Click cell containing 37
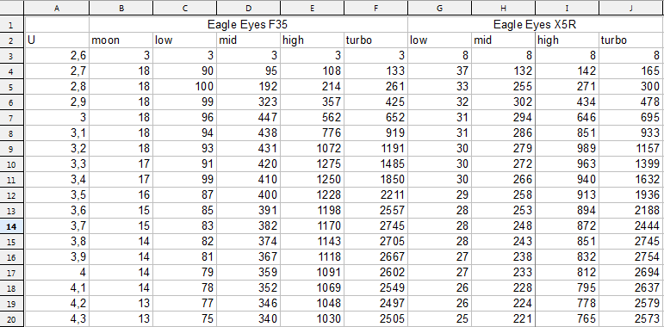 (439, 71)
